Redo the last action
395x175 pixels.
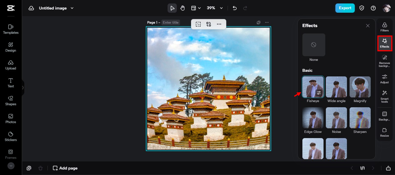pos(245,8)
